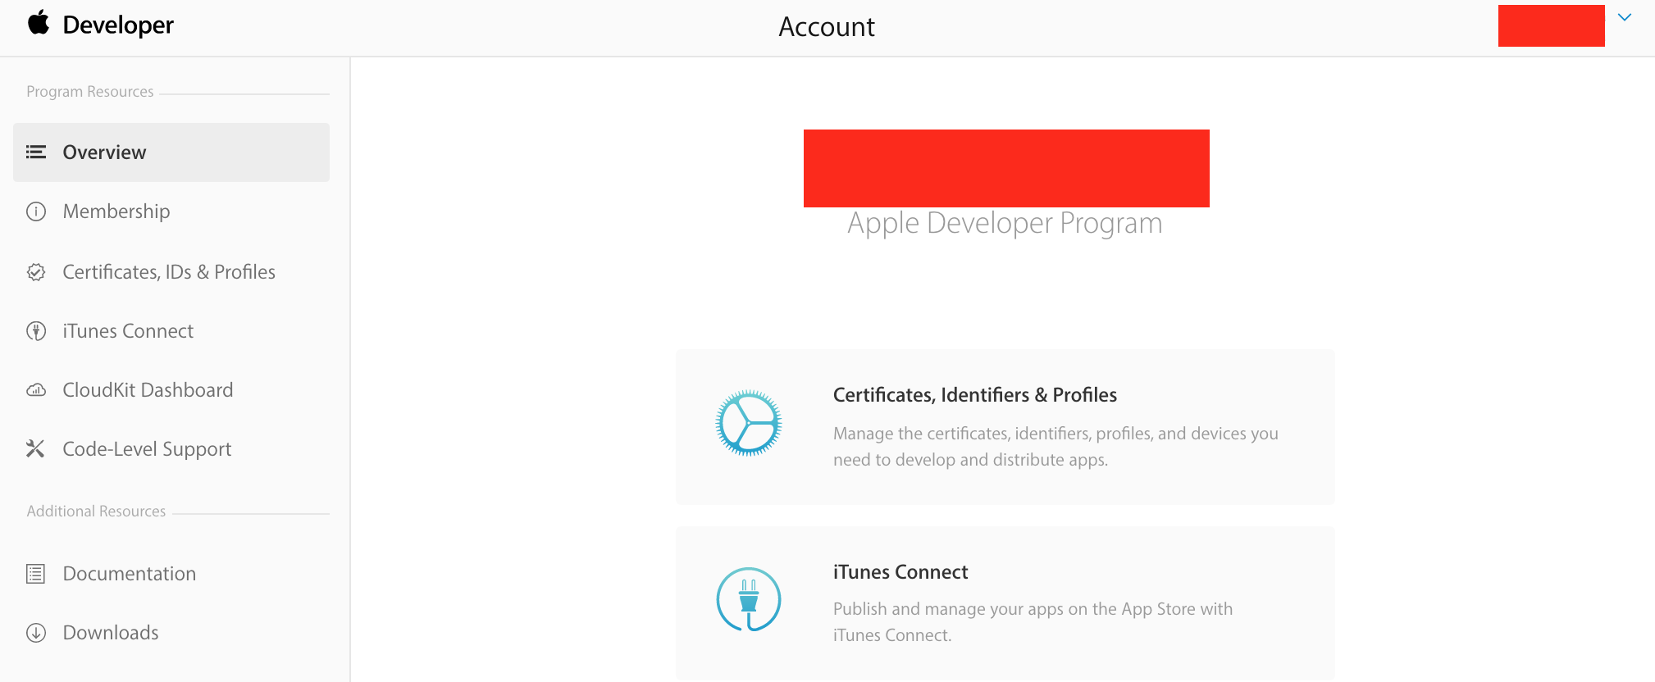Open Certificates, Identifiers & Profiles card title
Screen dimensions: 1655x682
tap(974, 395)
